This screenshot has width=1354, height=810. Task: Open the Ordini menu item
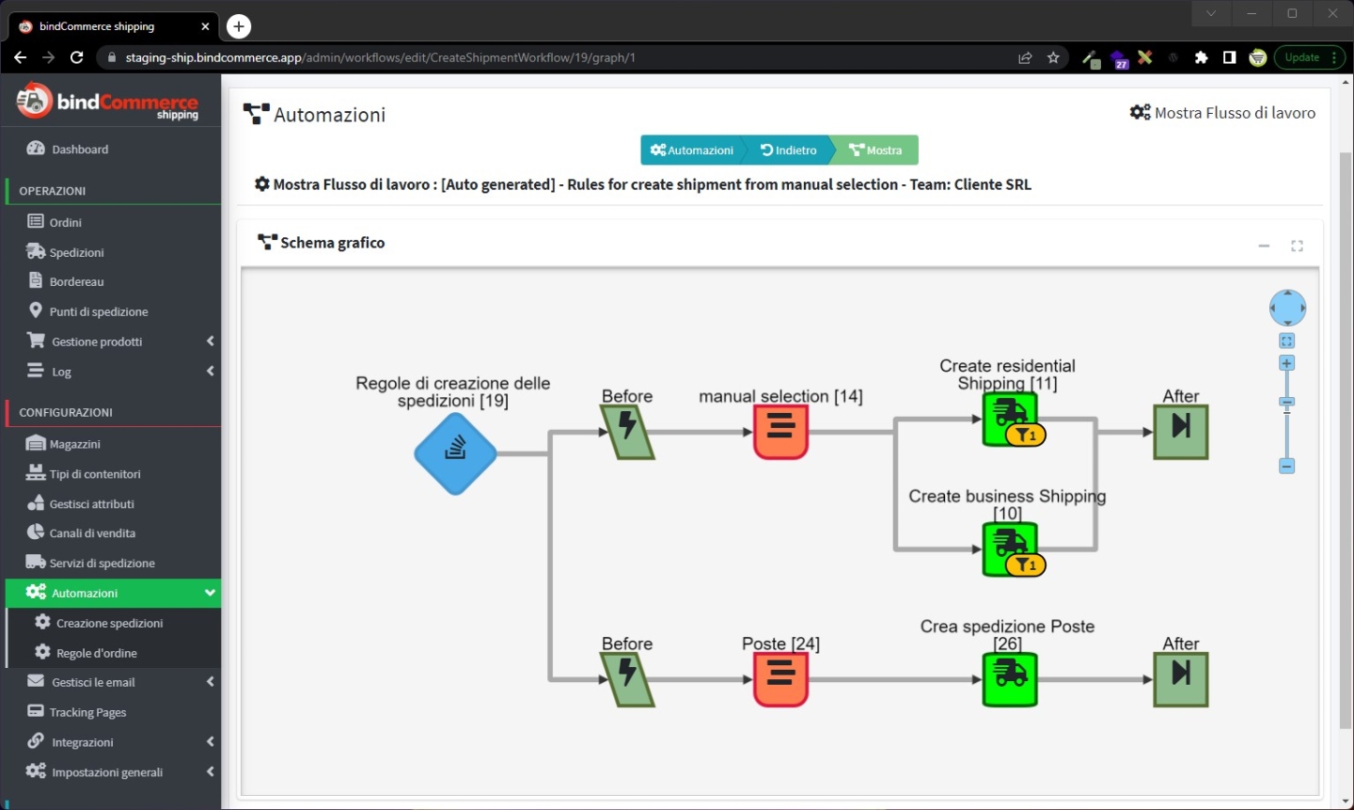click(x=66, y=222)
